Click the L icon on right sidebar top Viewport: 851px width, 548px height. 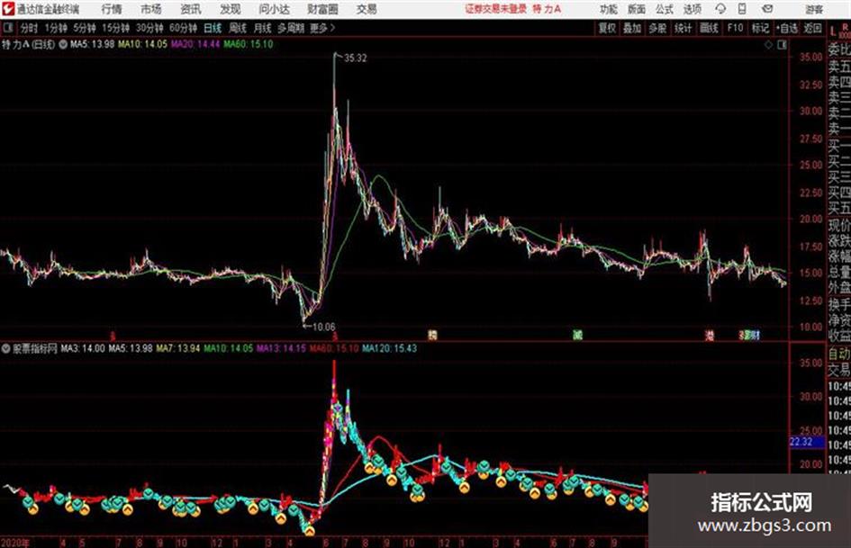click(x=833, y=31)
